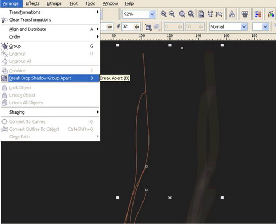This screenshot has width=276, height=224.
Task: Click the Zoom to Selected icon
Action: [182, 14]
